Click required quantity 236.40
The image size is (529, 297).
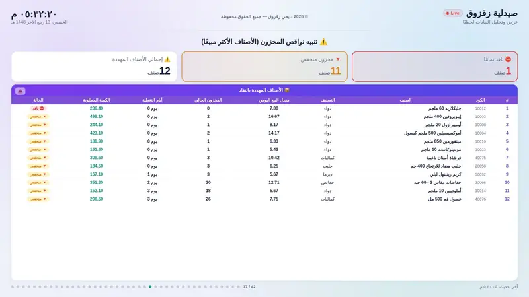(97, 108)
